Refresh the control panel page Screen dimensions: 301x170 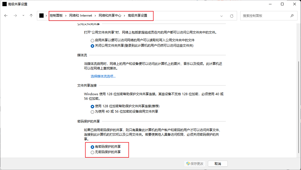(x=232, y=16)
